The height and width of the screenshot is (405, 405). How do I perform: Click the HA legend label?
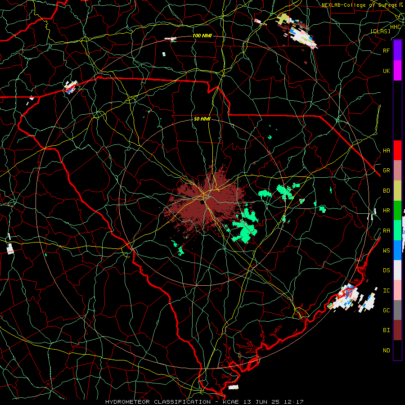pos(386,150)
